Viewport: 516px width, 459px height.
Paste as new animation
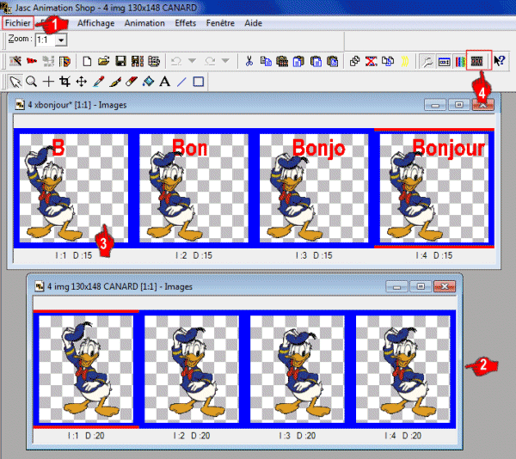(x=282, y=61)
